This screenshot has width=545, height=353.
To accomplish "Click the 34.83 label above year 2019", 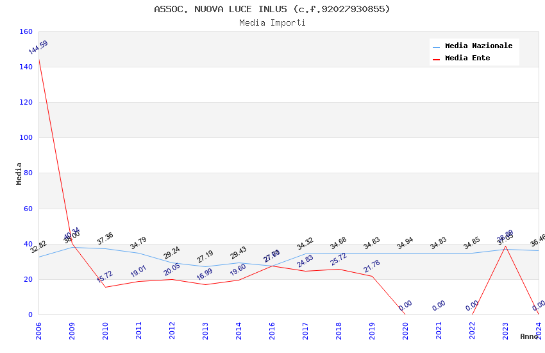I will [x=372, y=243].
